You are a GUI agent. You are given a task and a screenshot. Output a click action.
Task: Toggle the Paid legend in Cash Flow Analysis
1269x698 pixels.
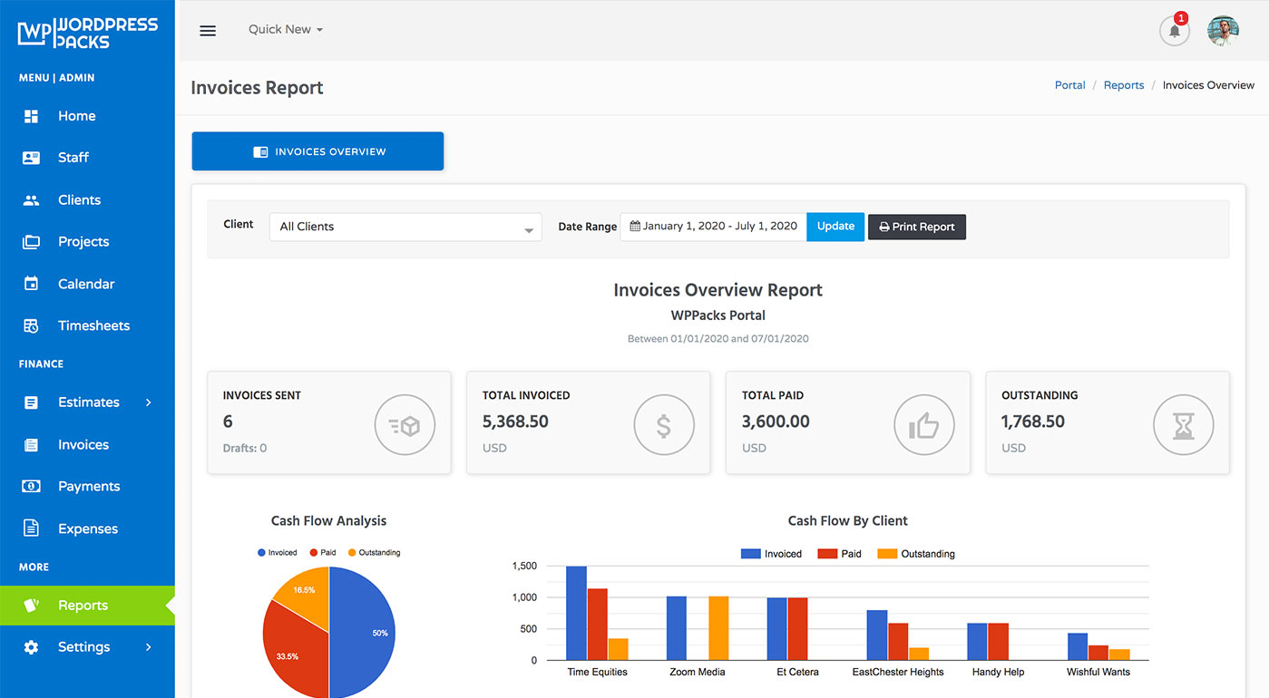[x=322, y=552]
